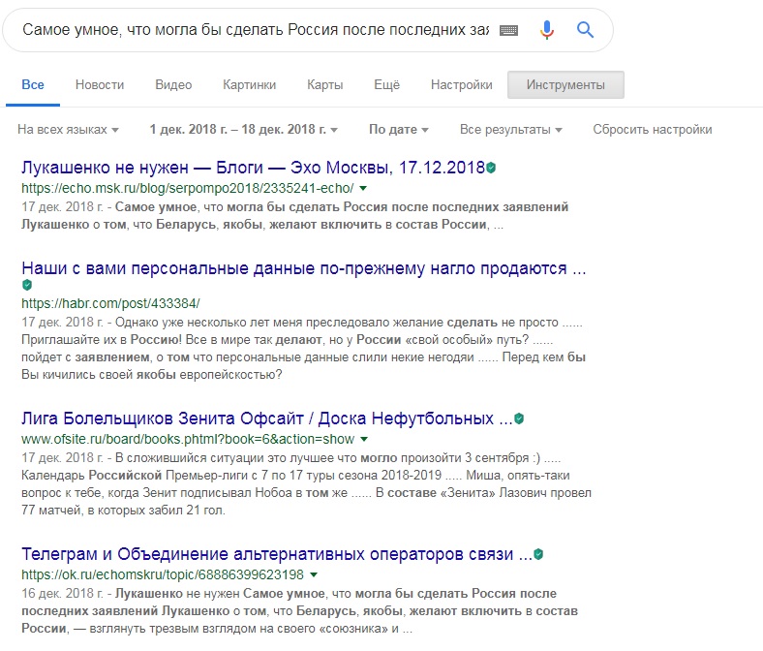Open the Картинки tab

tap(249, 84)
